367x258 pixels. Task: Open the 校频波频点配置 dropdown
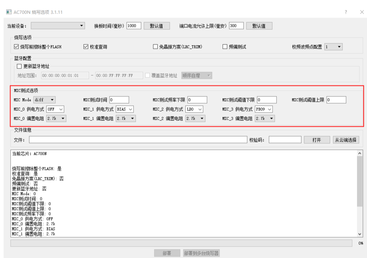coord(334,47)
